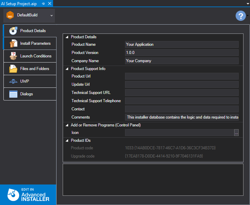Click the Product Details disc icon
This screenshot has height=205, width=250.
(x=13, y=31)
